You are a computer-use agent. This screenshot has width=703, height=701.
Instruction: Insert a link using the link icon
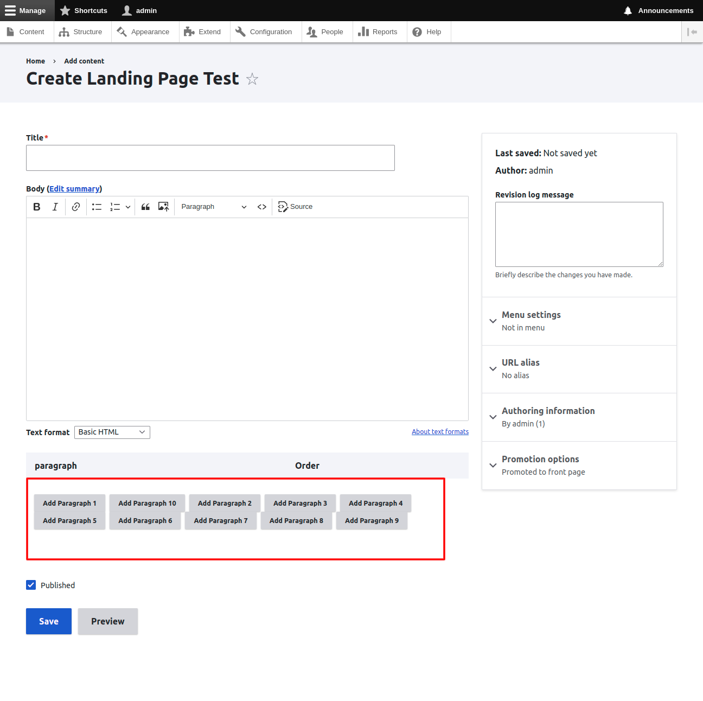(76, 207)
